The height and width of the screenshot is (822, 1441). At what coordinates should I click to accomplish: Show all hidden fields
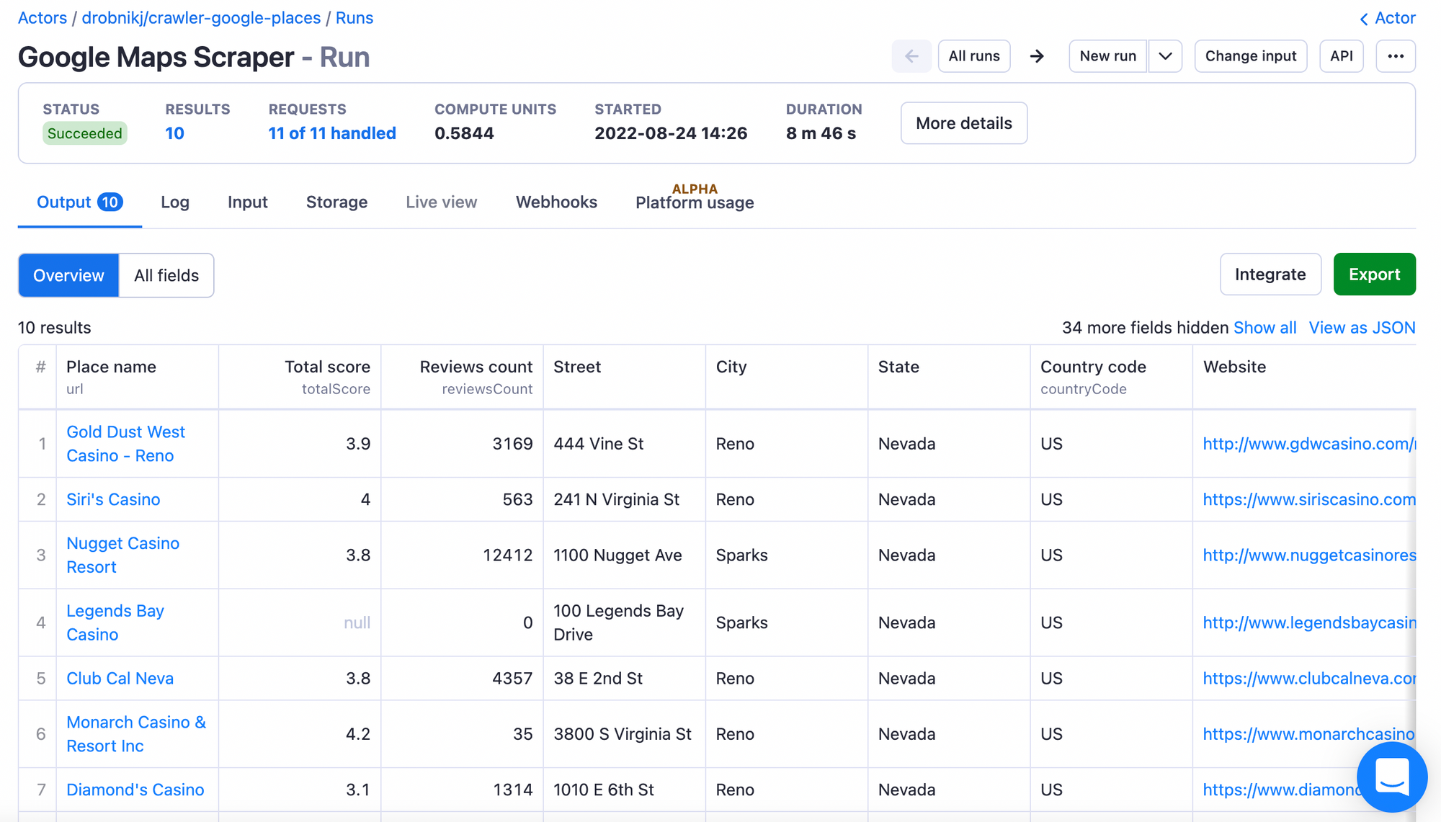(1265, 327)
